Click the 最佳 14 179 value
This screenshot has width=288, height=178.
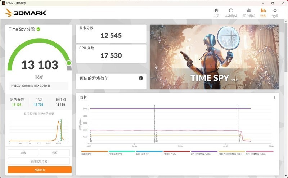click(60, 104)
